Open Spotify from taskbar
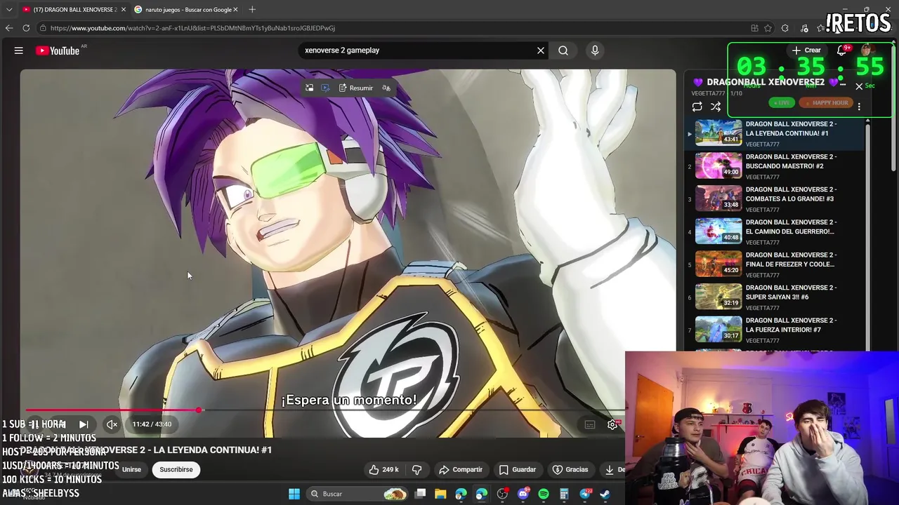 click(x=544, y=494)
